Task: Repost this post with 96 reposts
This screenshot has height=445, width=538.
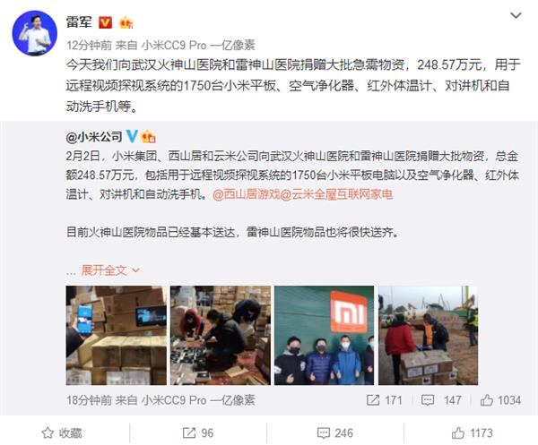Action: (197, 433)
